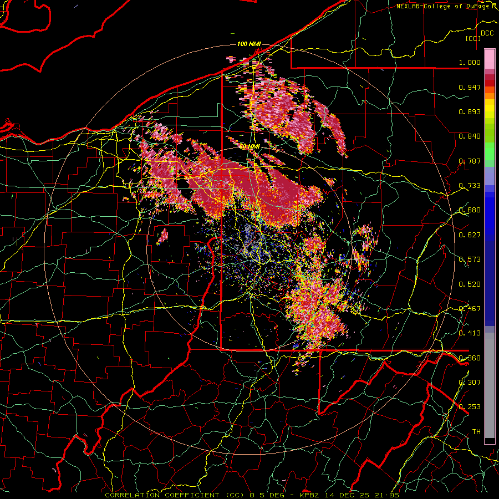The height and width of the screenshot is (499, 499).
Task: Click the 0.947 scale value
Action: click(x=470, y=87)
